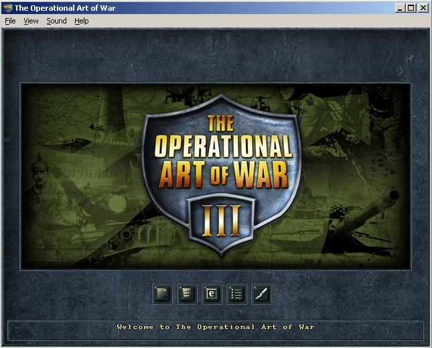Maximize the Operational Art of War window
The width and height of the screenshot is (432, 348).
point(411,8)
